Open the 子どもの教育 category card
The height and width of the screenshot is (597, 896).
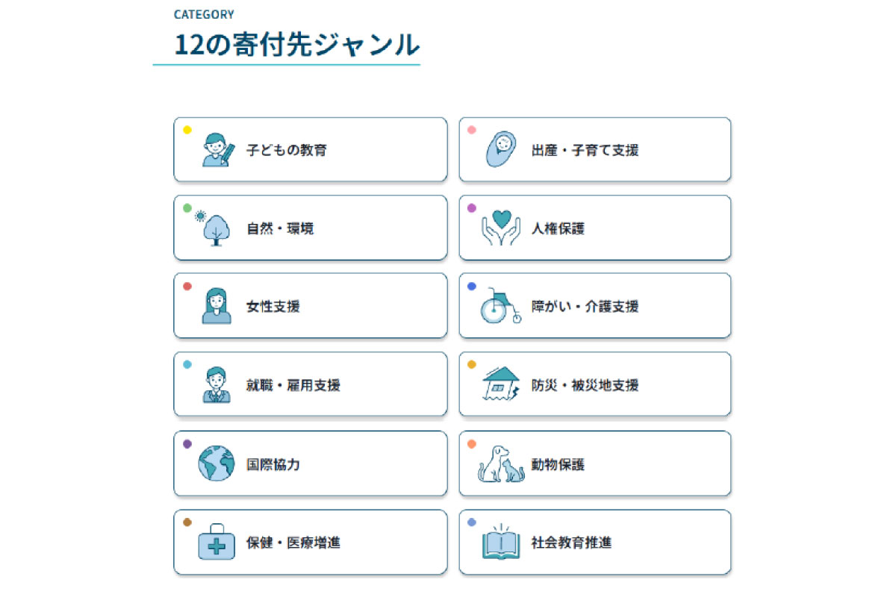311,149
